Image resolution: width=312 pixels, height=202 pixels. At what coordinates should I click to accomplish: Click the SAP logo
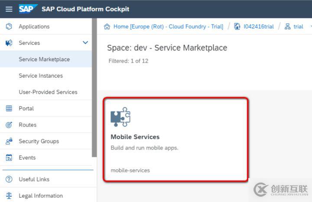click(28, 9)
